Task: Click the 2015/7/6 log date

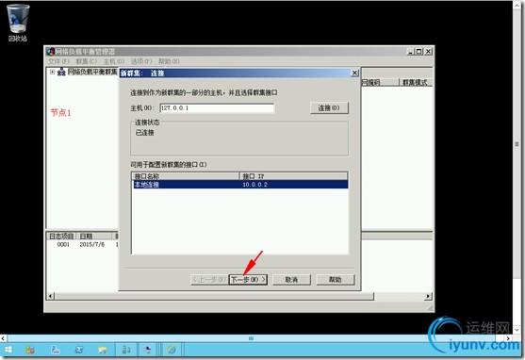Action: click(92, 245)
